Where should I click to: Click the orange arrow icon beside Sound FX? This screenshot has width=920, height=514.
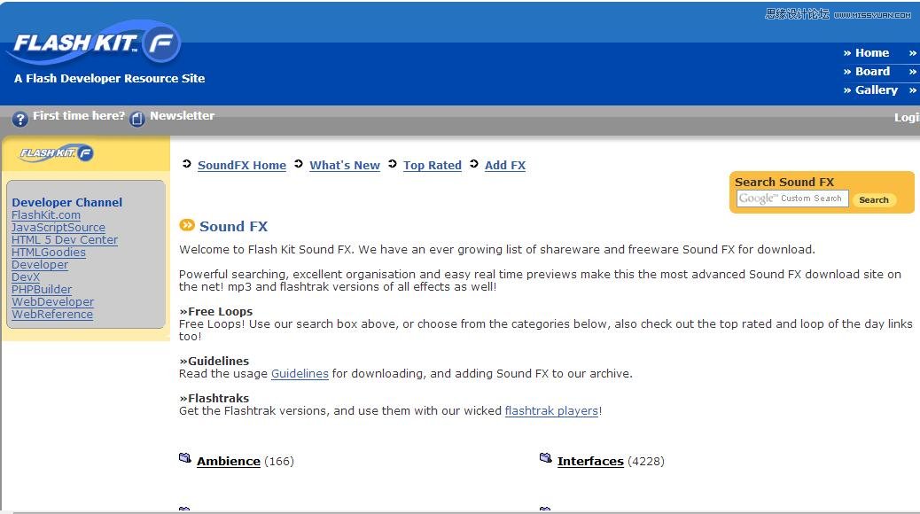pos(187,225)
